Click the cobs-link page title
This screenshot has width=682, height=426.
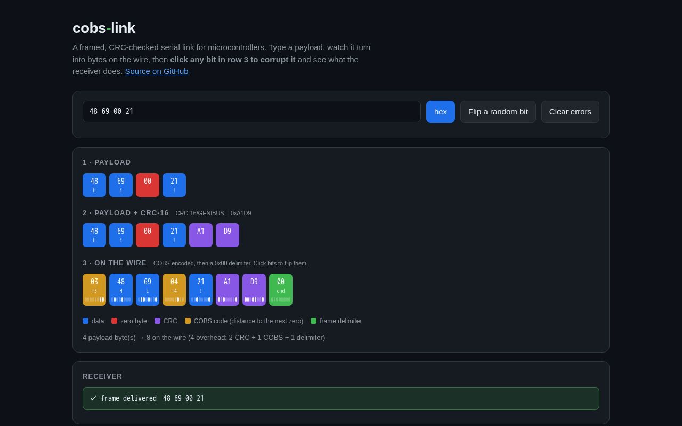tap(104, 28)
